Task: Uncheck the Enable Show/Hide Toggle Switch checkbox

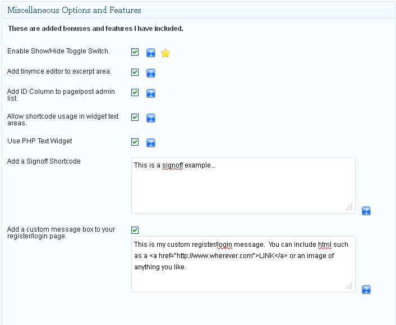Action: pos(135,52)
